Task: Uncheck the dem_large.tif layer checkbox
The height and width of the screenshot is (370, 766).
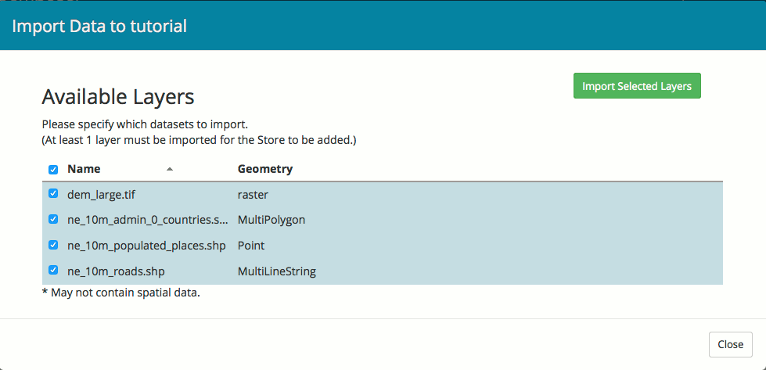Action: click(x=53, y=194)
